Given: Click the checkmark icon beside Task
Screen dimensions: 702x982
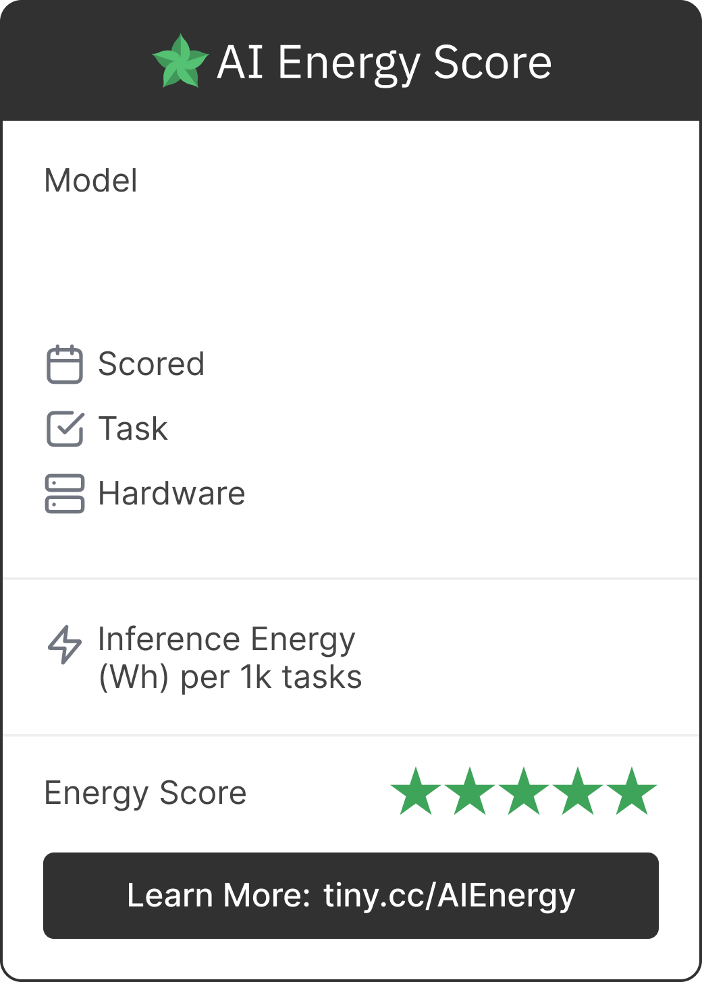Looking at the screenshot, I should coord(65,429).
